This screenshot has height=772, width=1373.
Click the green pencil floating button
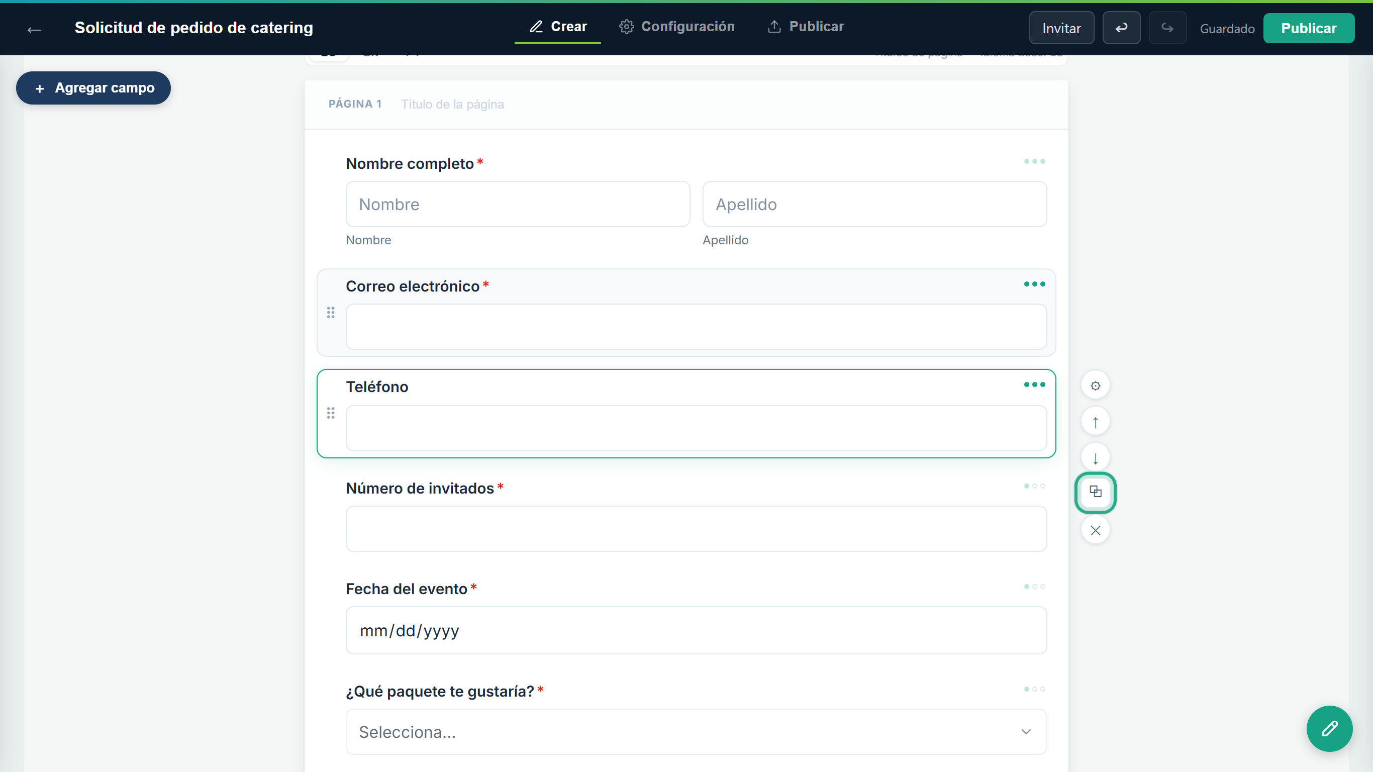click(1329, 729)
